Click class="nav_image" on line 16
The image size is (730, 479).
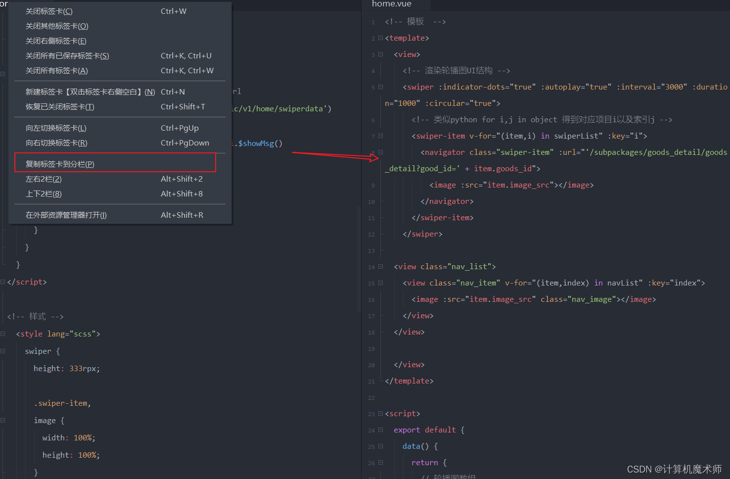[x=578, y=299]
